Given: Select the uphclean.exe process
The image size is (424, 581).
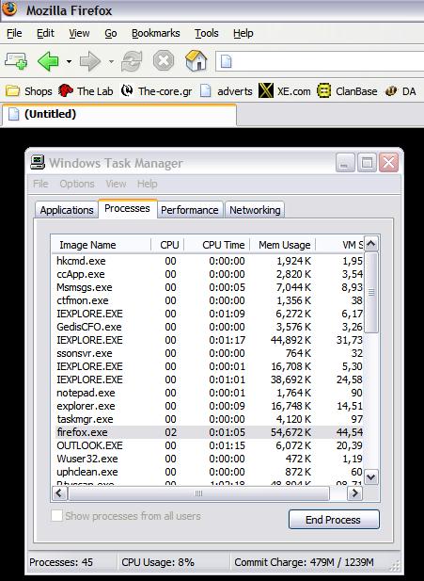Looking at the screenshot, I should pyautogui.click(x=87, y=472).
